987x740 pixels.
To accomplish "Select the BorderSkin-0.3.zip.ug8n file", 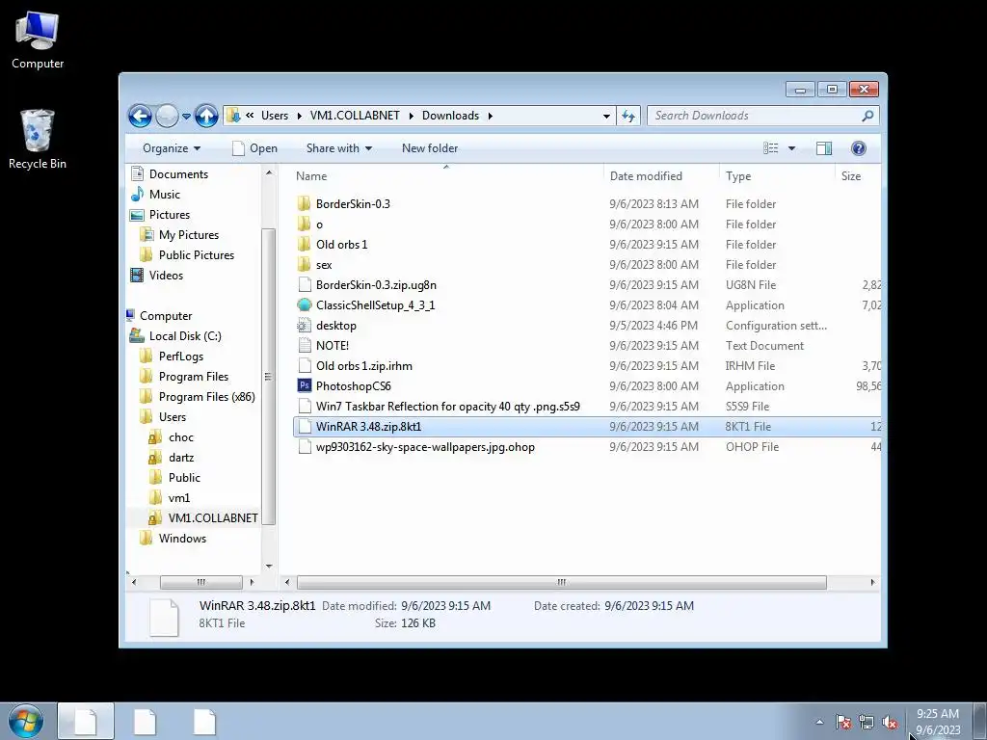I will coord(376,285).
